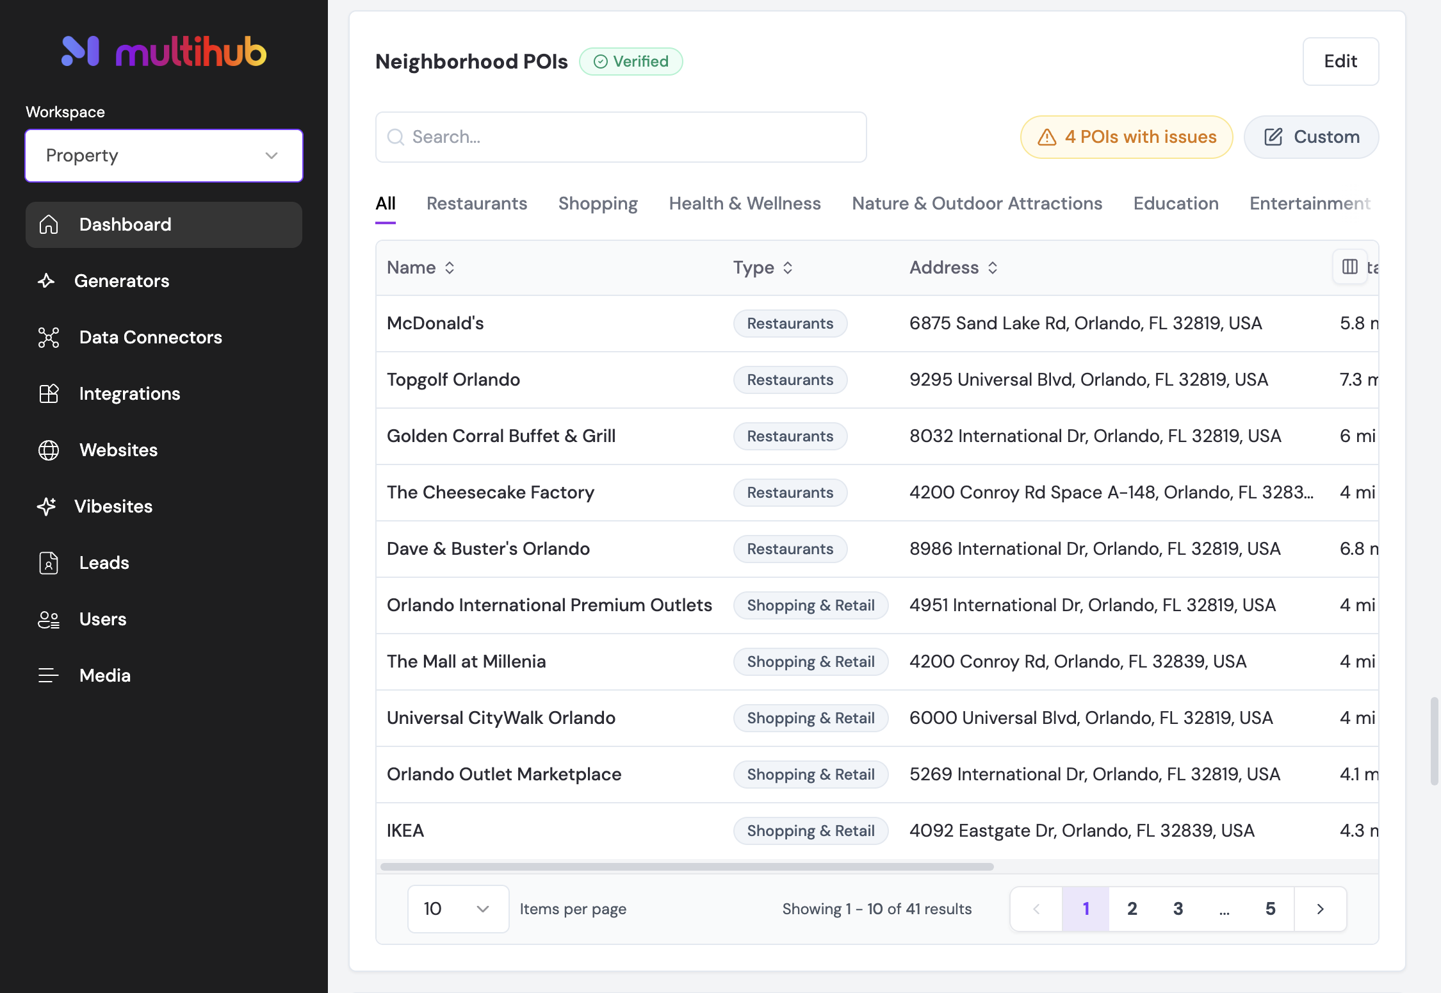Select the McDonald's row name
Viewport: 1441px width, 993px height.
pos(436,324)
